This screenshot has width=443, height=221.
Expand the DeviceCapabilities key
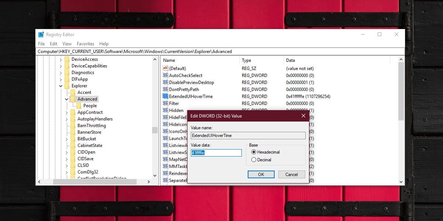pyautogui.click(x=61, y=66)
